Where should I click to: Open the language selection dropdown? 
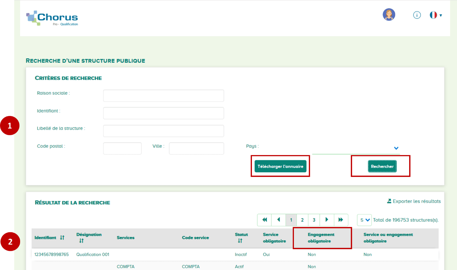click(435, 15)
